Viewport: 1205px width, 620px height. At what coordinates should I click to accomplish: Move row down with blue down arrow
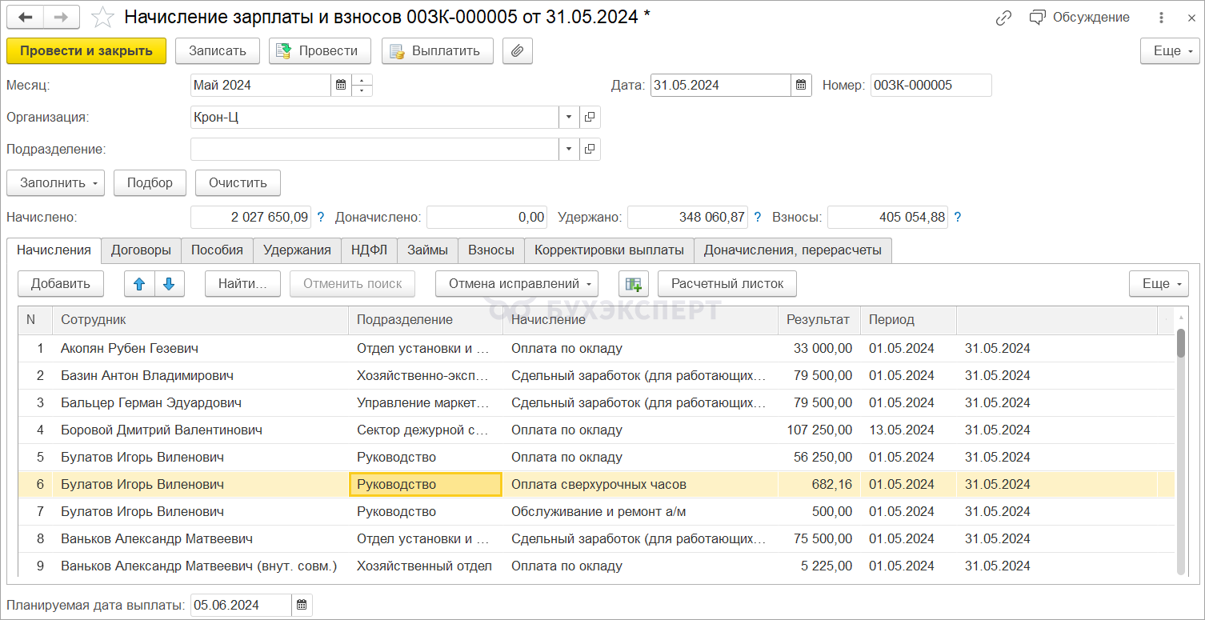click(x=169, y=284)
